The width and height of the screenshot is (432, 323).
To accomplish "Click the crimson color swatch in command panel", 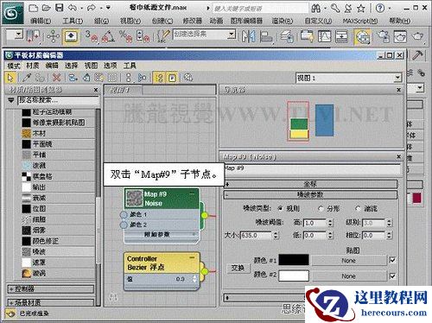I will tap(416, 198).
